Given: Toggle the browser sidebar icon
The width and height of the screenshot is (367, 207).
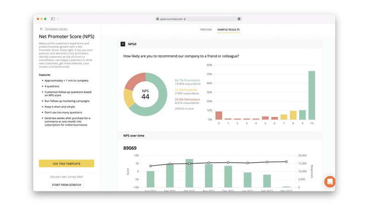Looking at the screenshot, I should point(53,19).
